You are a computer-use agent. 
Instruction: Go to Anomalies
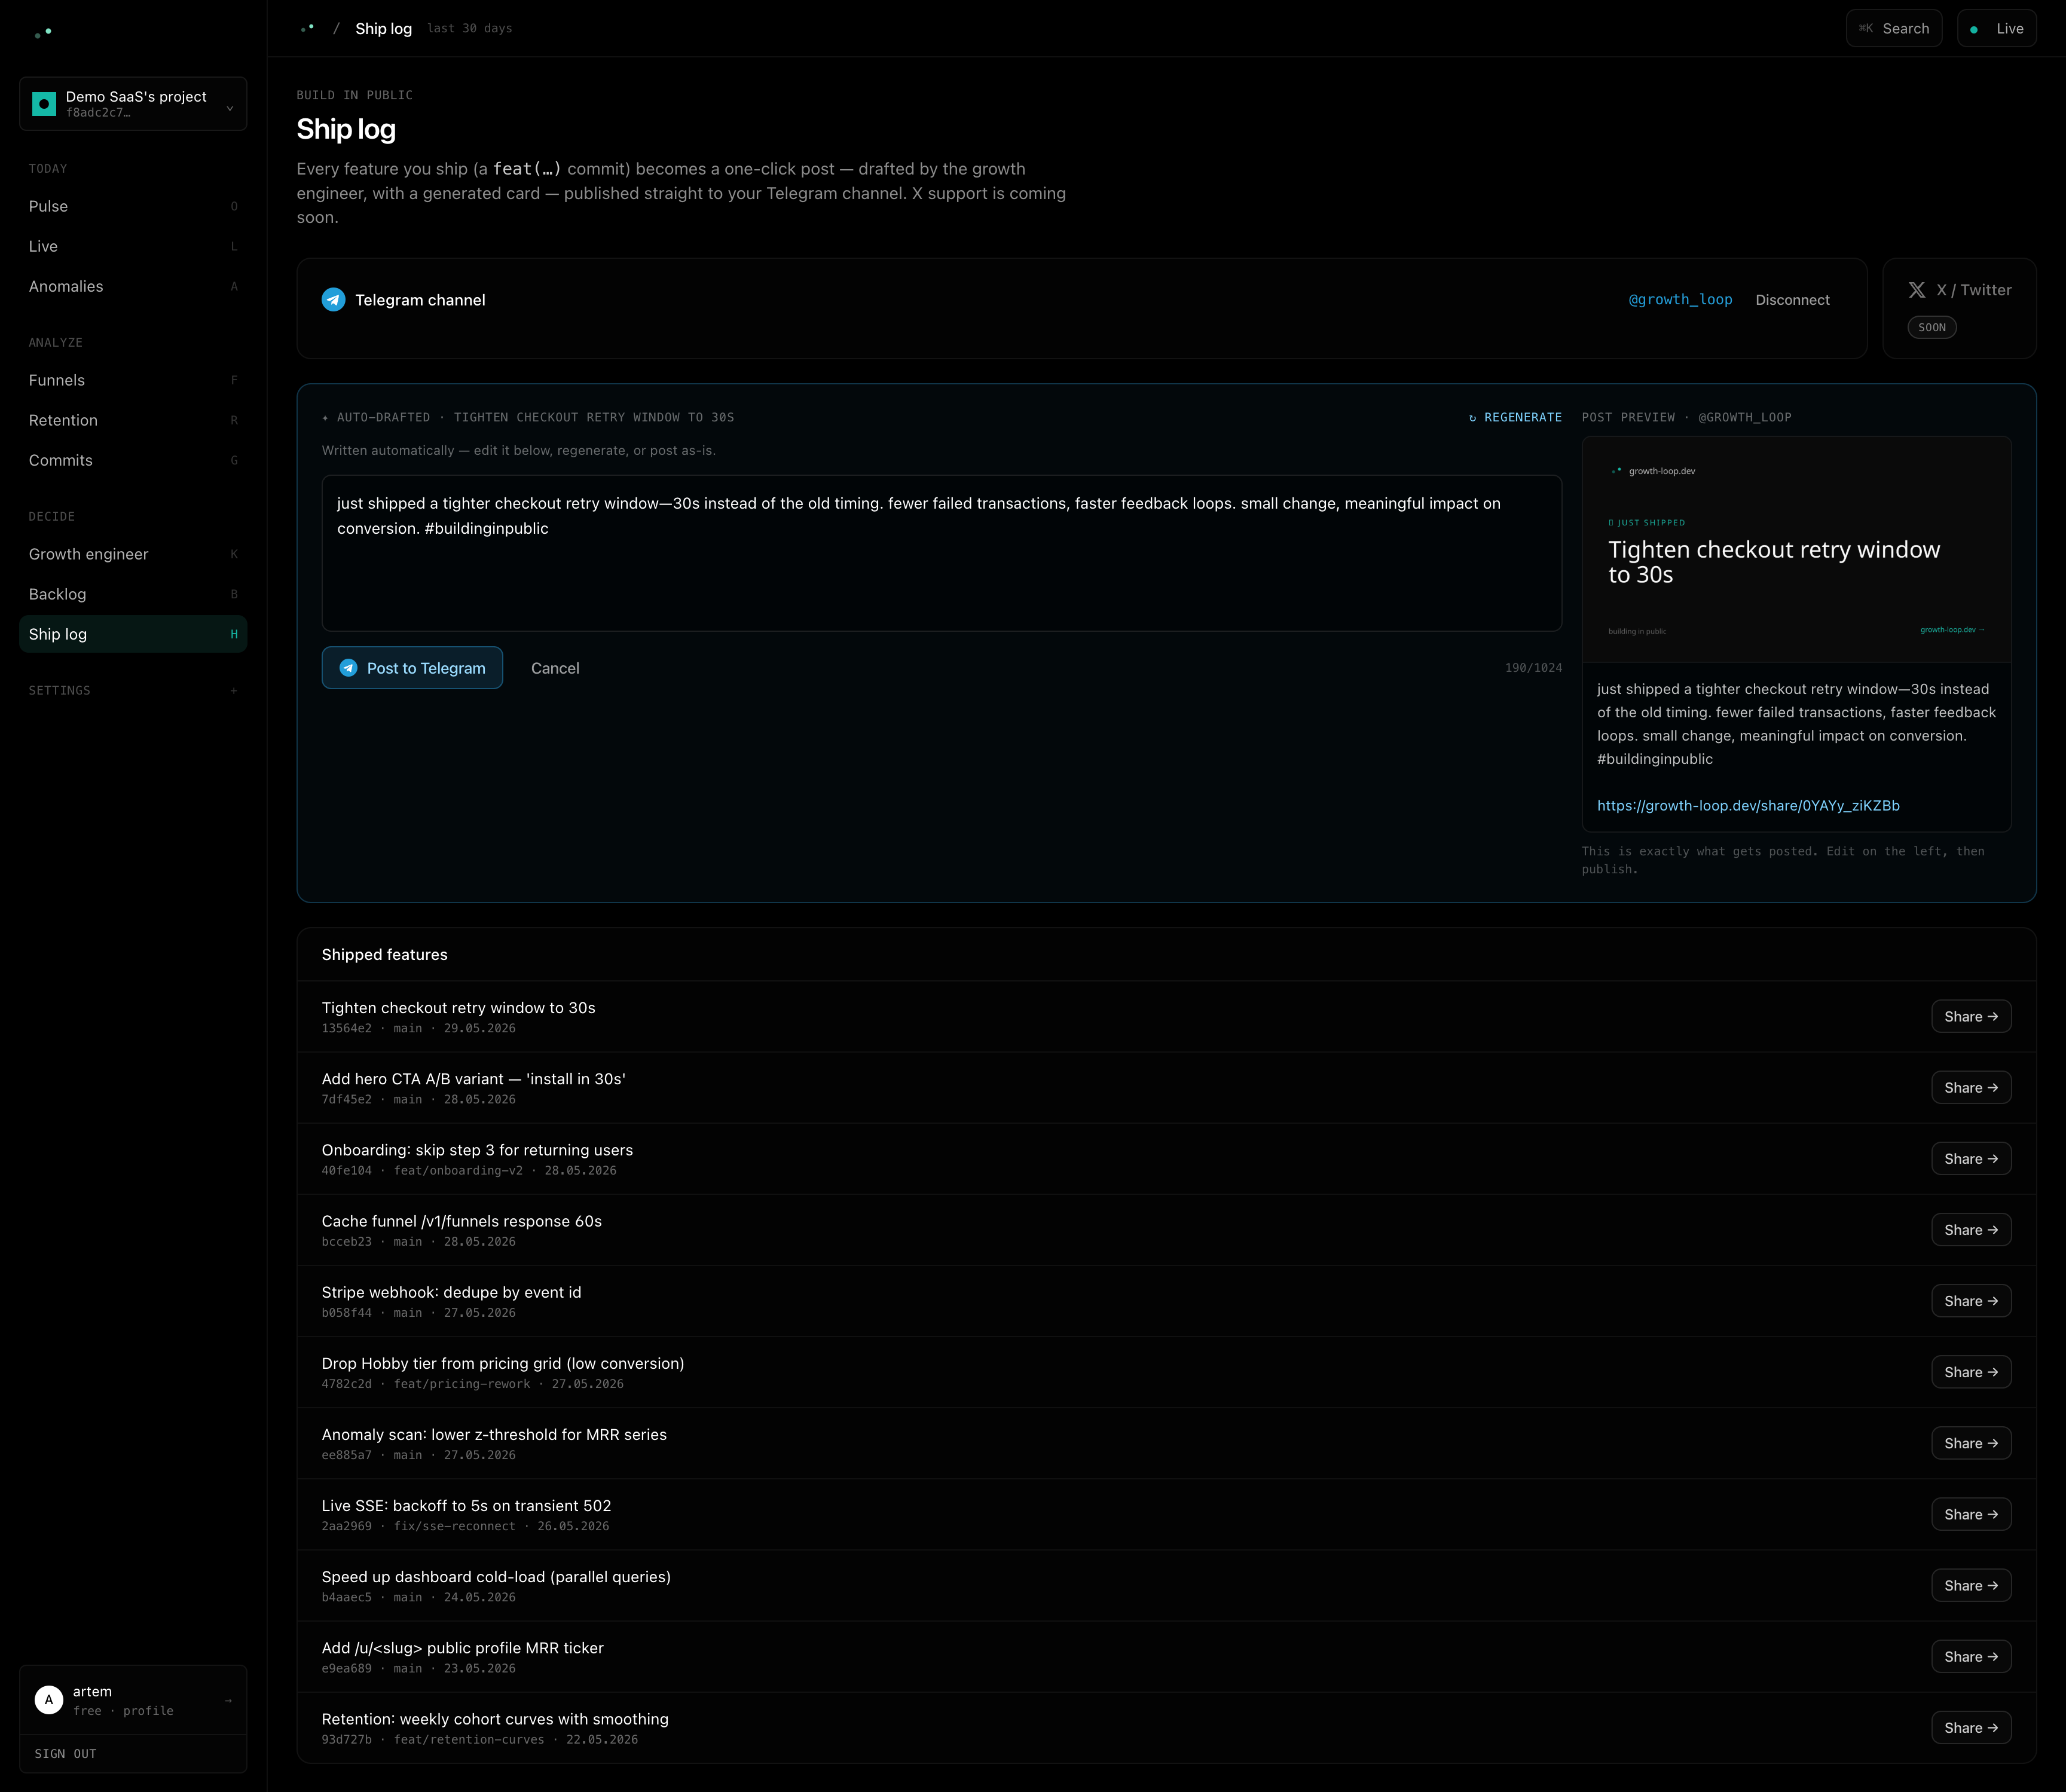pyautogui.click(x=133, y=286)
